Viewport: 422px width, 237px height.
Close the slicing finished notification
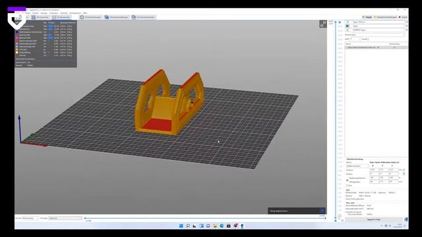click(322, 211)
